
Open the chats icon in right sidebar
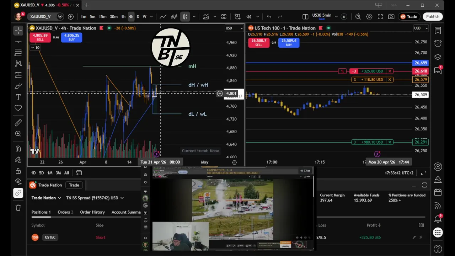click(x=438, y=70)
